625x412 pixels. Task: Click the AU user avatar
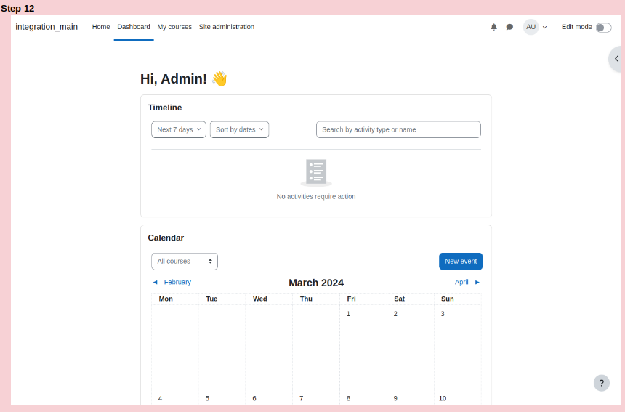click(531, 27)
